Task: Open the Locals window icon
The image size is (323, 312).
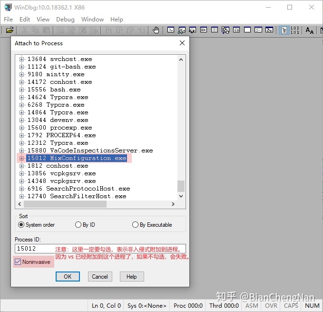Action: 192,30
